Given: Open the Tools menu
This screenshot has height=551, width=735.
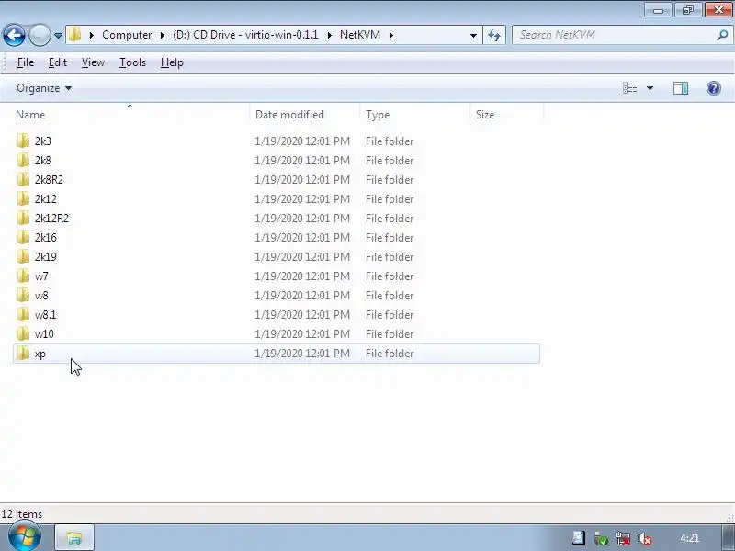Looking at the screenshot, I should coord(132,62).
